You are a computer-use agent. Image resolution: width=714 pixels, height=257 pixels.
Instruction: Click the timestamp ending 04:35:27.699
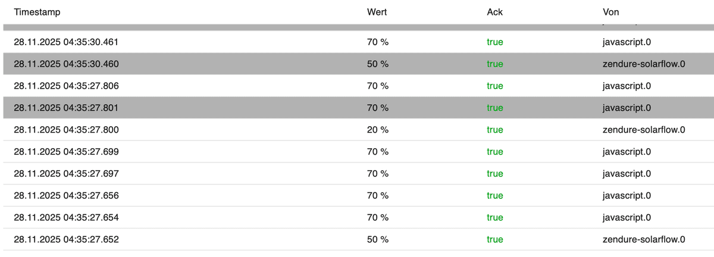[x=66, y=152]
